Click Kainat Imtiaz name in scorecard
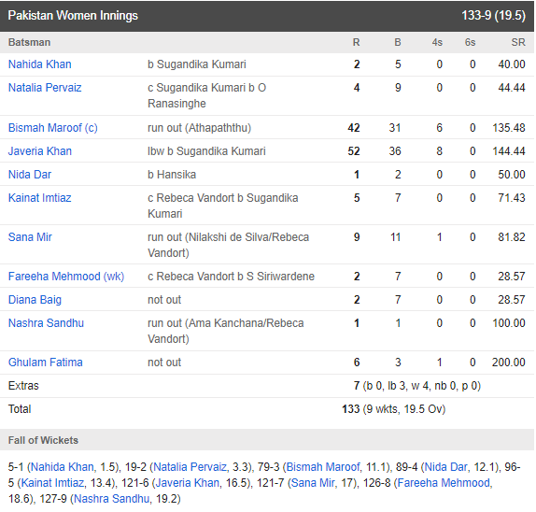The width and height of the screenshot is (536, 512). click(x=39, y=198)
